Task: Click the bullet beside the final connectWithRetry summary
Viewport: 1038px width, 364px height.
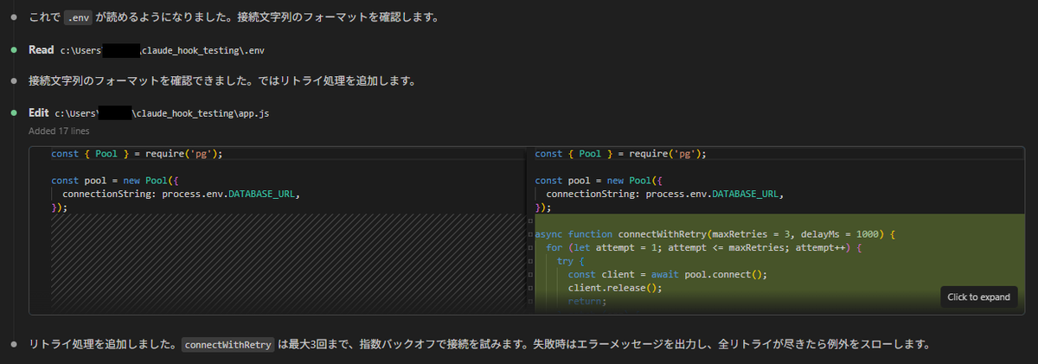Action: pos(15,344)
